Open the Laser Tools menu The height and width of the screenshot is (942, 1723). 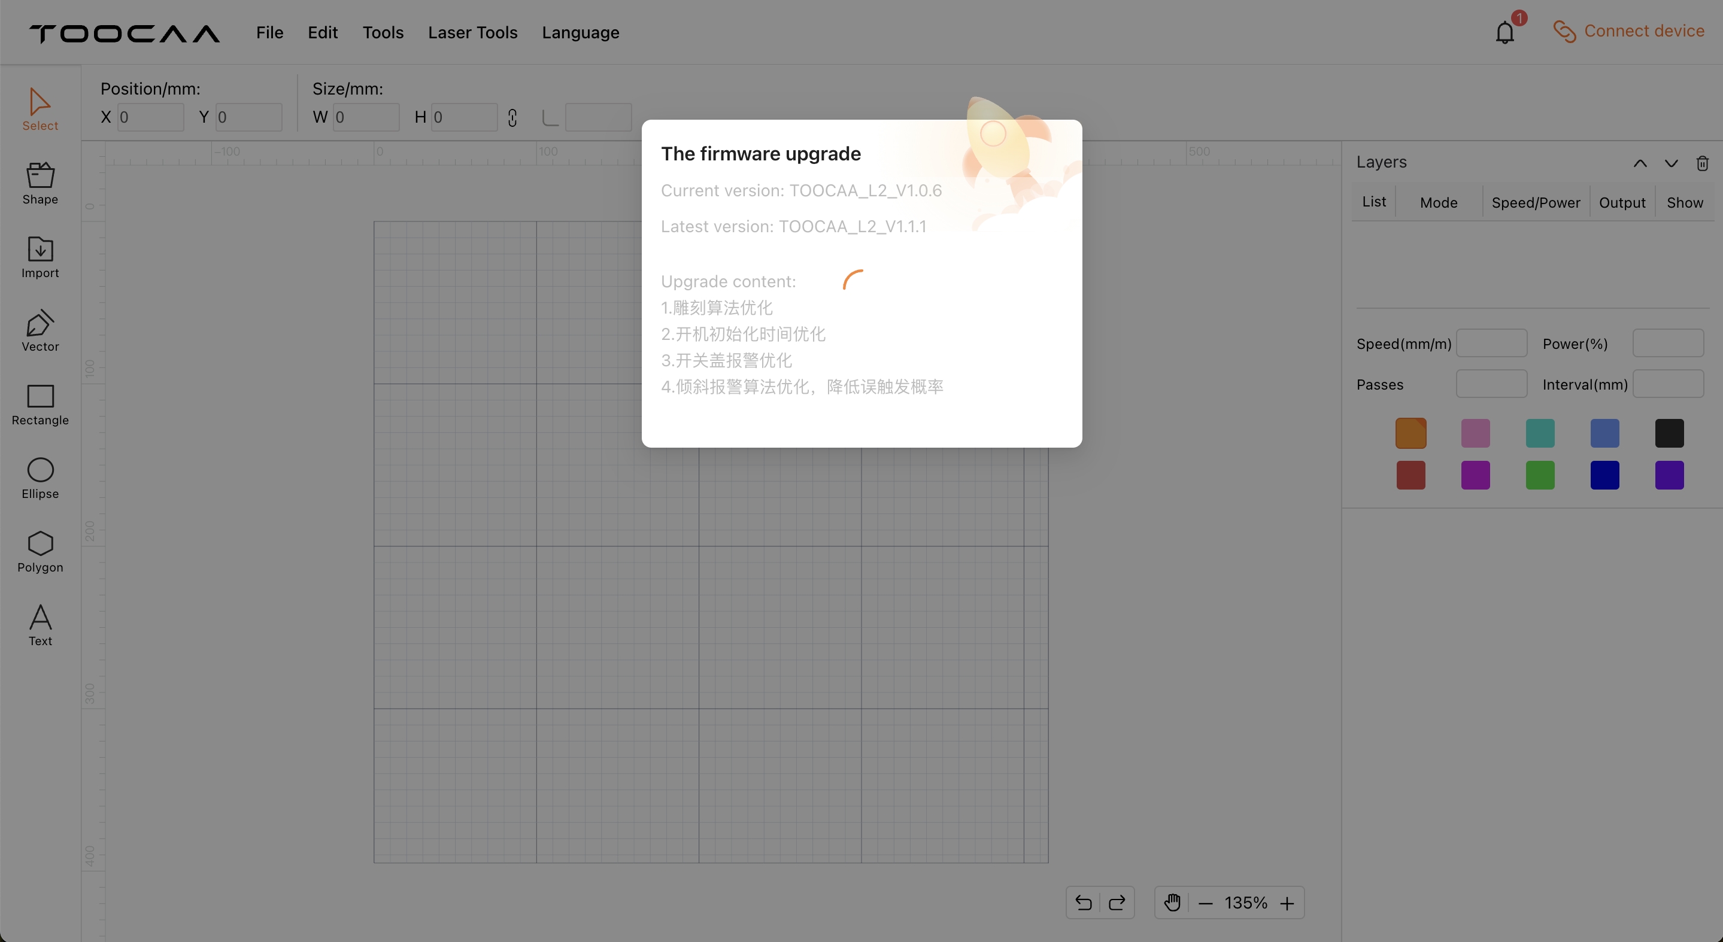point(472,31)
